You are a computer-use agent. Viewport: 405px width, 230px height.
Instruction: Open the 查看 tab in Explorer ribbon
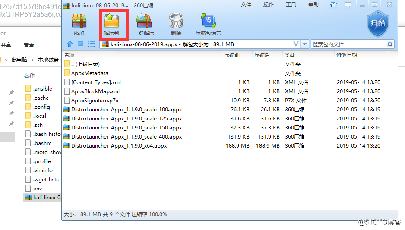point(28,45)
